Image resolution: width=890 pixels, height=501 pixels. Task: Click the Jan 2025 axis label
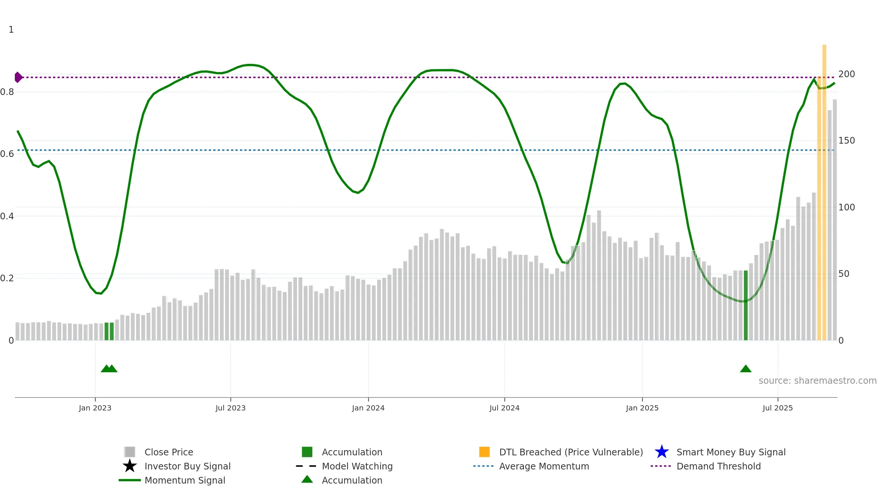click(x=642, y=408)
